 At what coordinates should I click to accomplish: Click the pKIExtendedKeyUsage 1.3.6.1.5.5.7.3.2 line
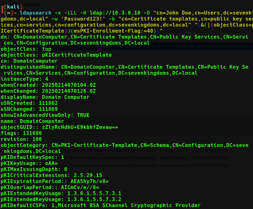point(61,199)
